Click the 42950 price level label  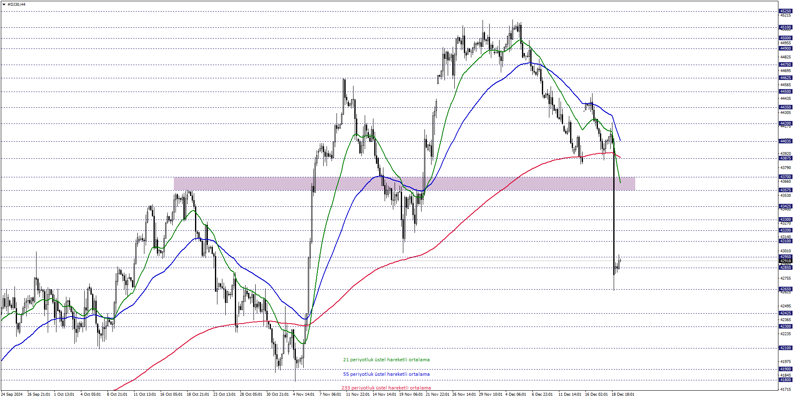785,257
